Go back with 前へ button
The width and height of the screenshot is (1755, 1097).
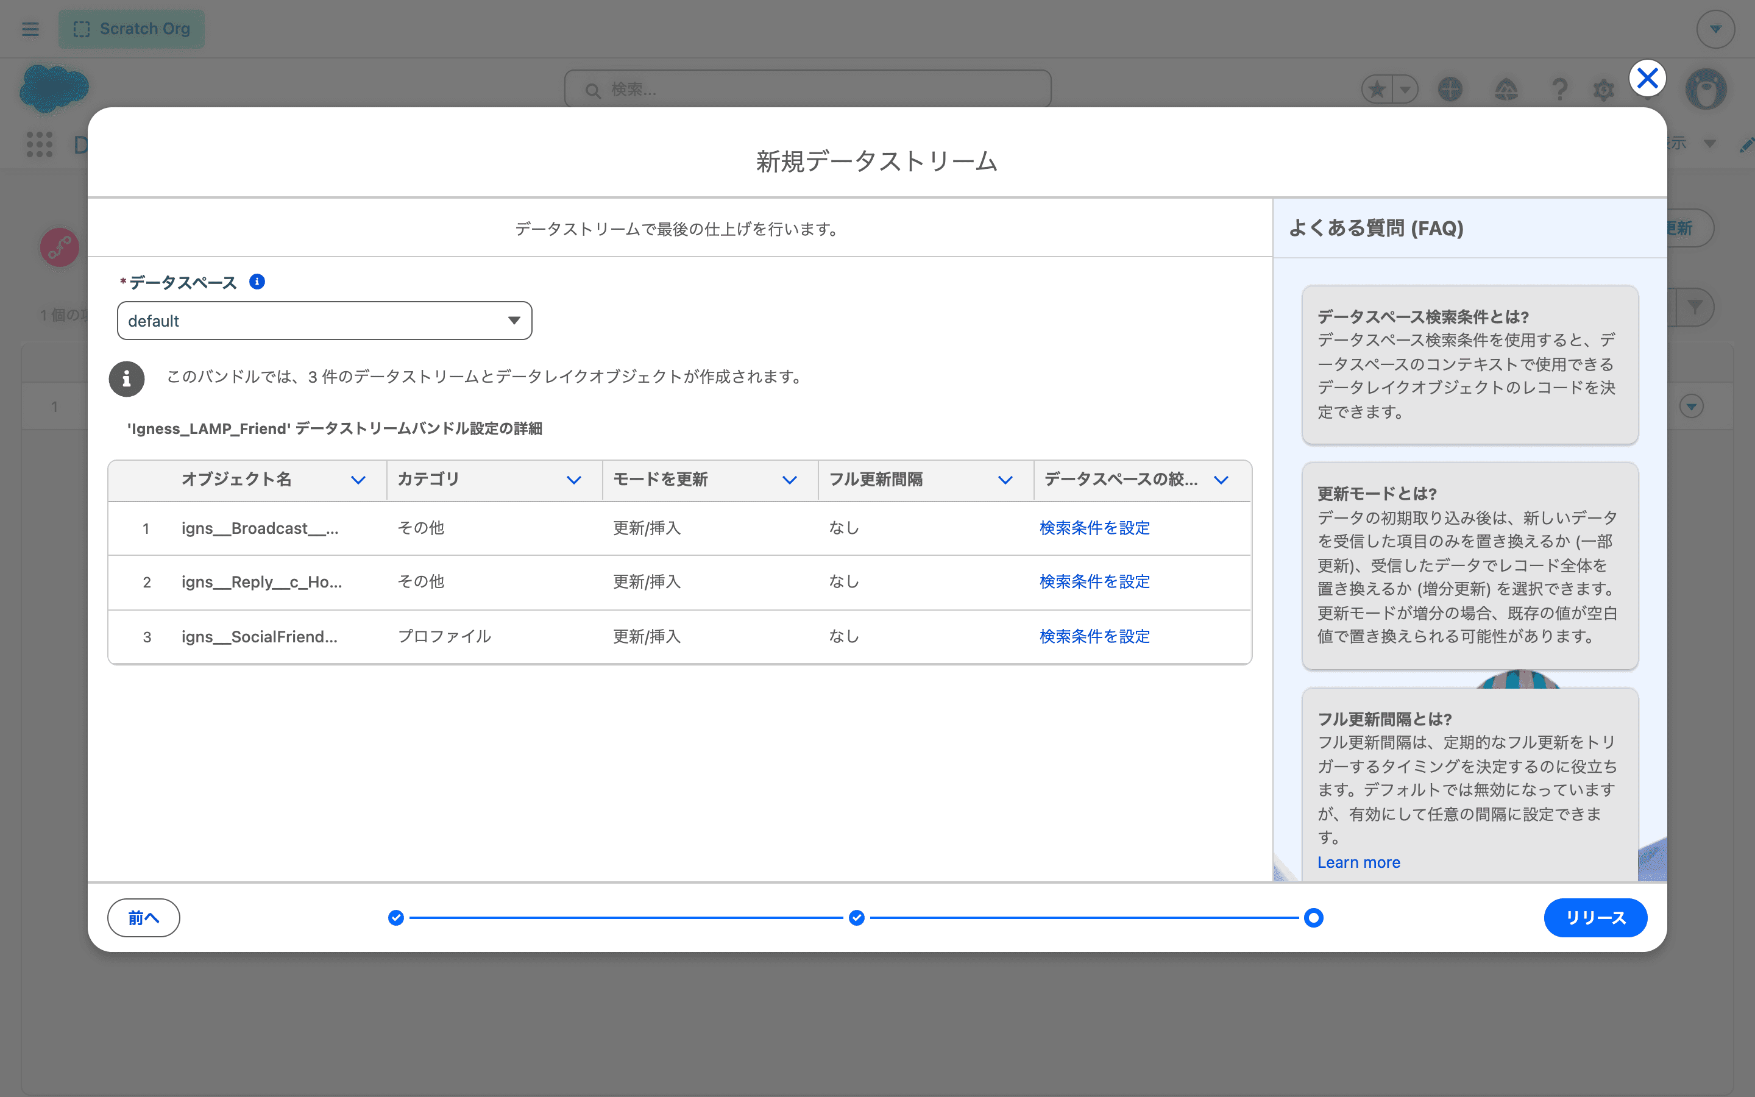(144, 918)
